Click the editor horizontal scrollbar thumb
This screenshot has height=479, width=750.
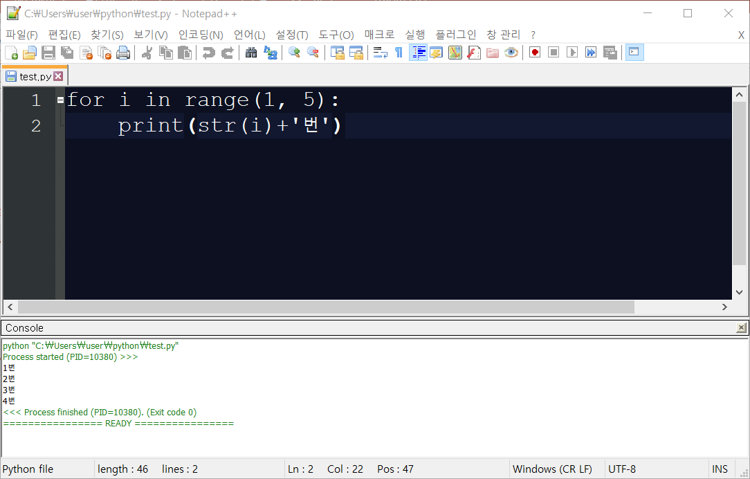click(326, 307)
